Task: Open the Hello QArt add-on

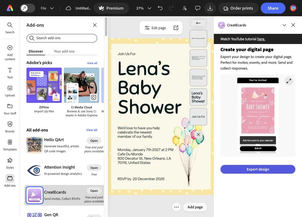Action: click(94, 141)
